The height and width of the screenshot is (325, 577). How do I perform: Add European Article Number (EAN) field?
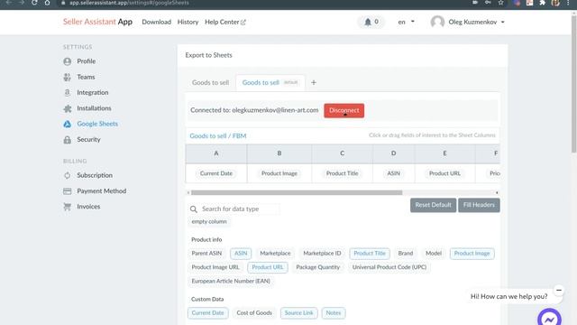tap(231, 281)
